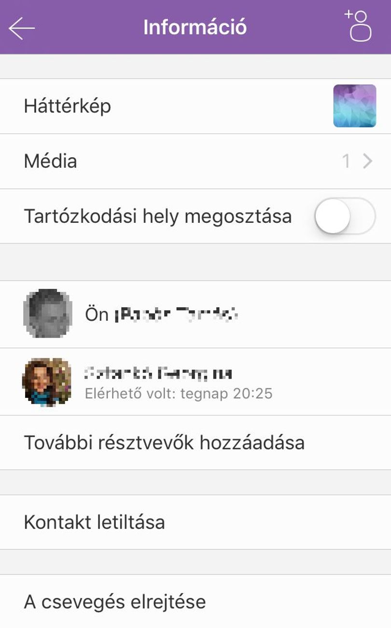The height and width of the screenshot is (628, 391).
Task: Tap Tartózkodási hely megosztása label
Action: pyautogui.click(x=158, y=216)
